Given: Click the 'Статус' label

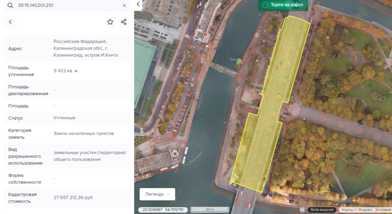Looking at the screenshot, I should click(x=15, y=118).
